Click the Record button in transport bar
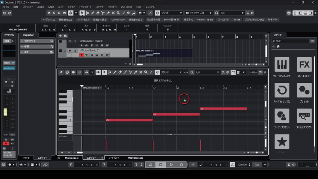This screenshot has height=179, width=318. pyautogui.click(x=181, y=165)
